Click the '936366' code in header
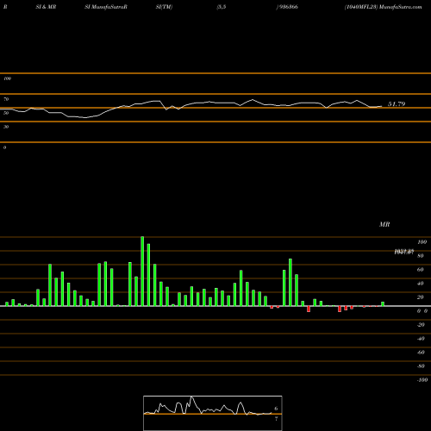The image size is (431, 431). point(288,7)
